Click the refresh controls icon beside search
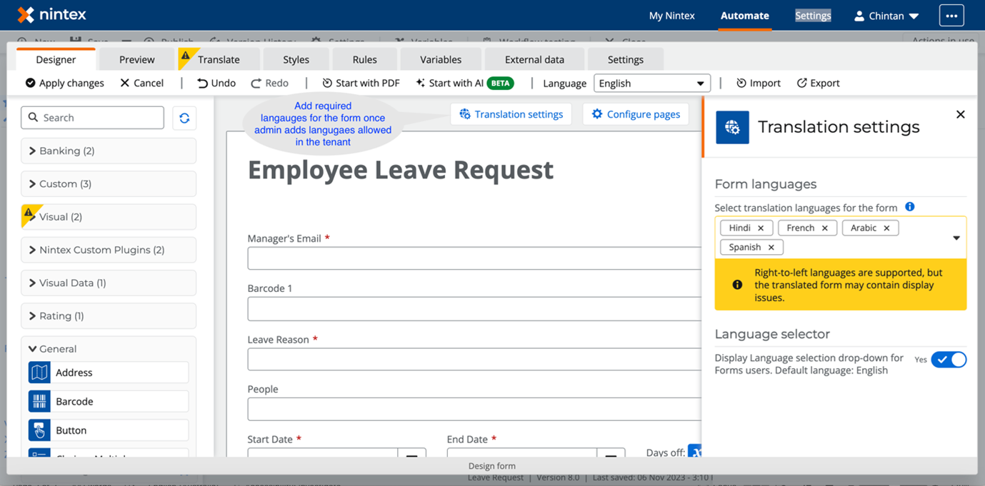 [x=184, y=118]
